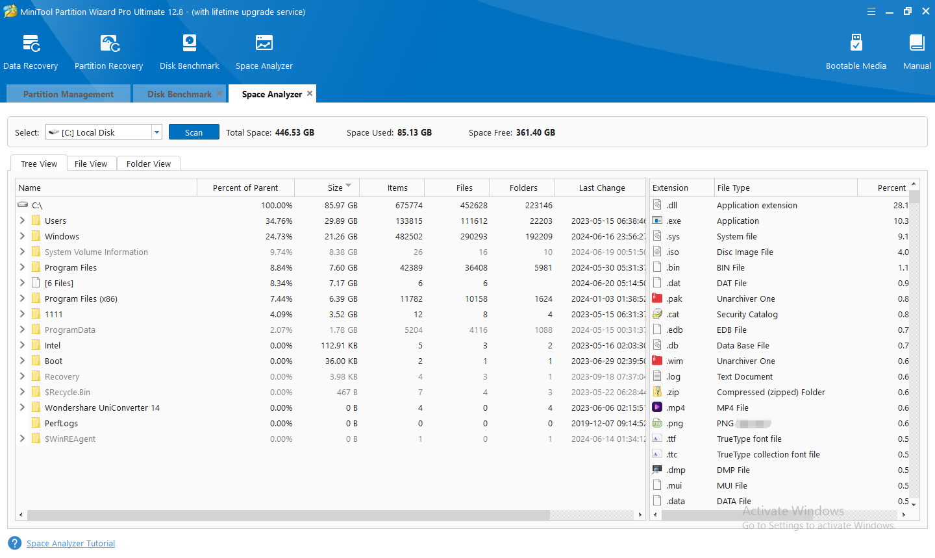This screenshot has width=935, height=558.
Task: Expand System Volume Information node
Action: click(x=22, y=252)
